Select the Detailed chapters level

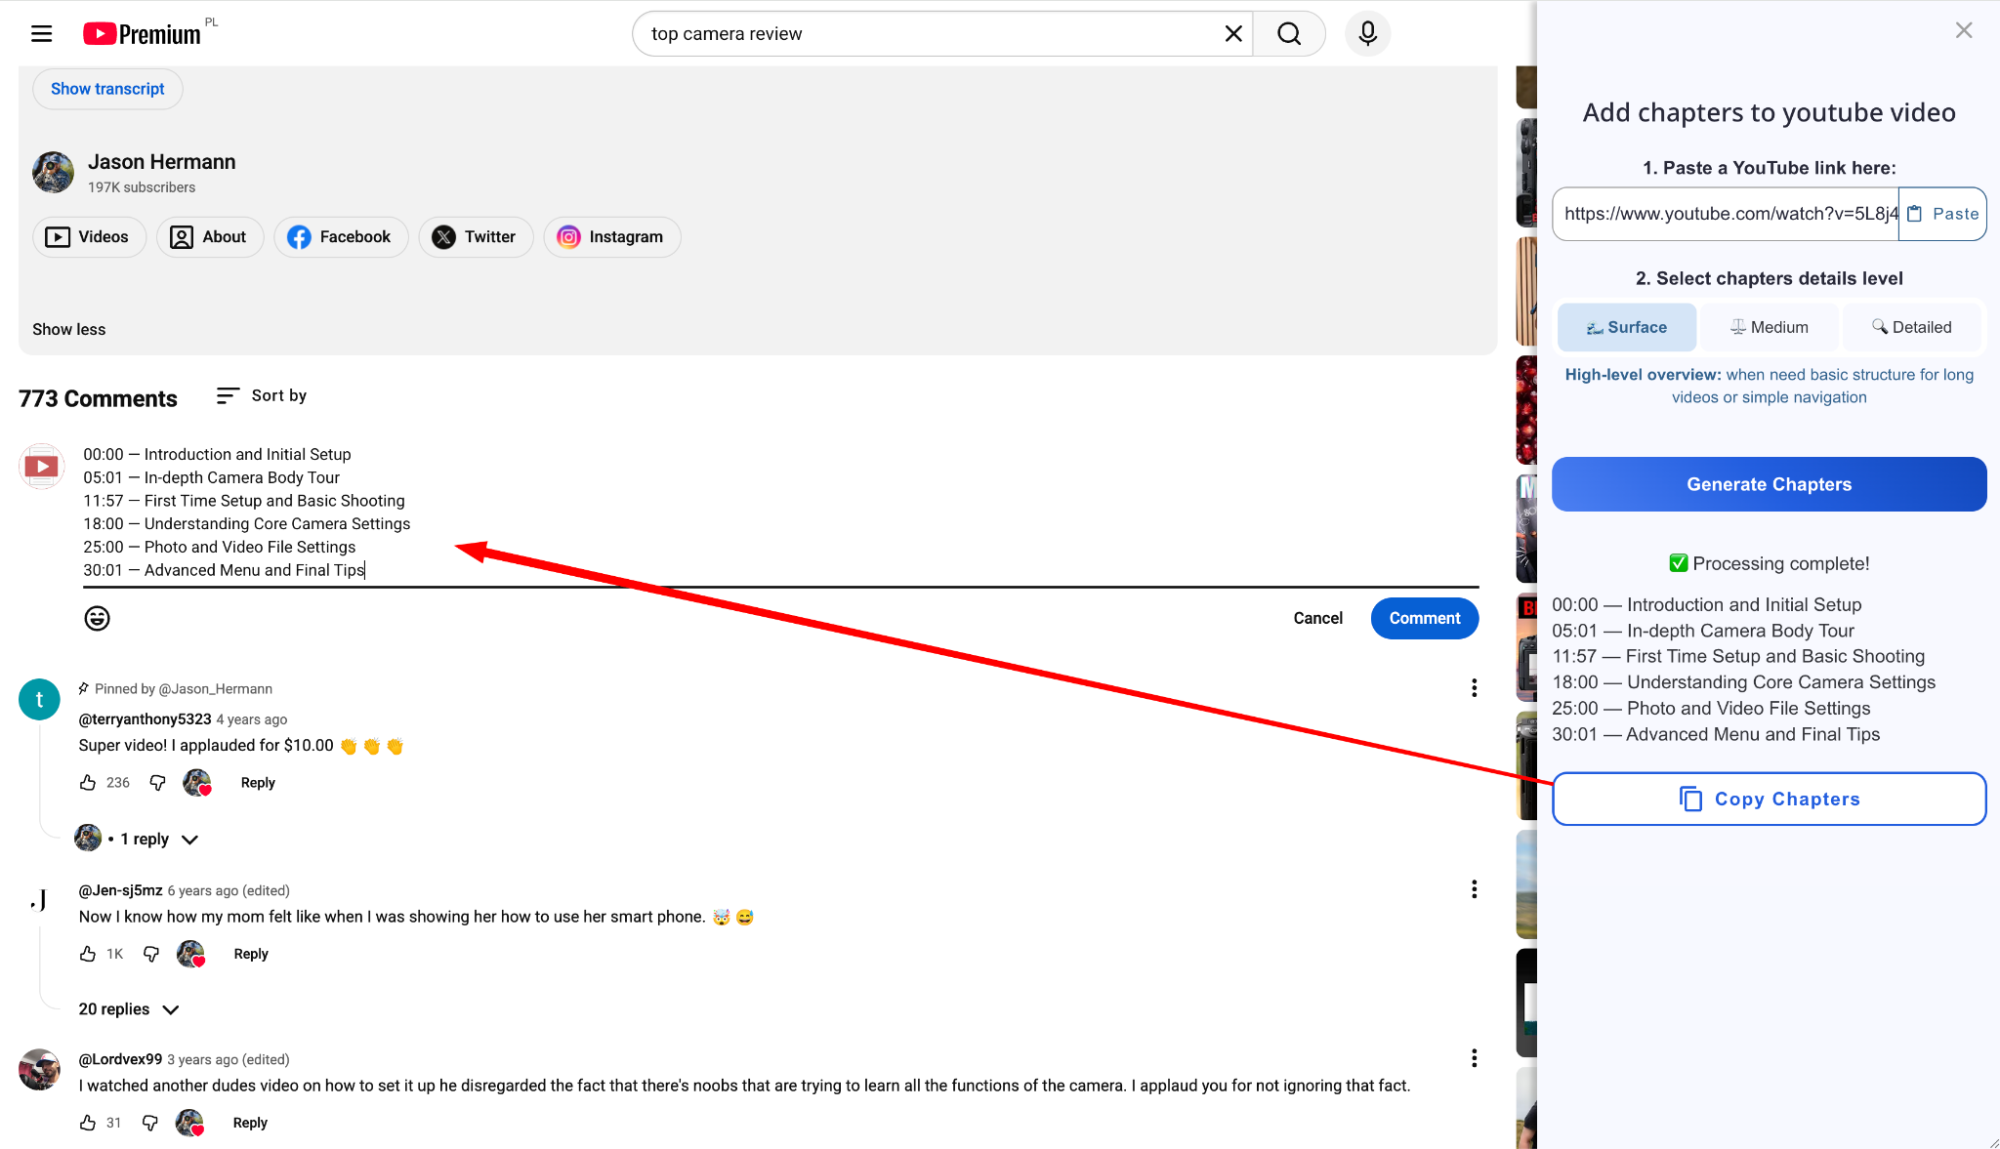[x=1911, y=327]
